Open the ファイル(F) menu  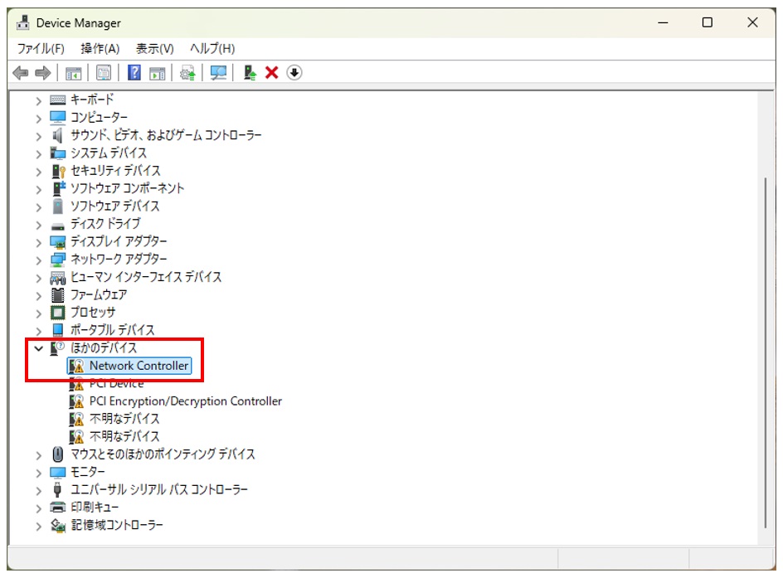[39, 48]
